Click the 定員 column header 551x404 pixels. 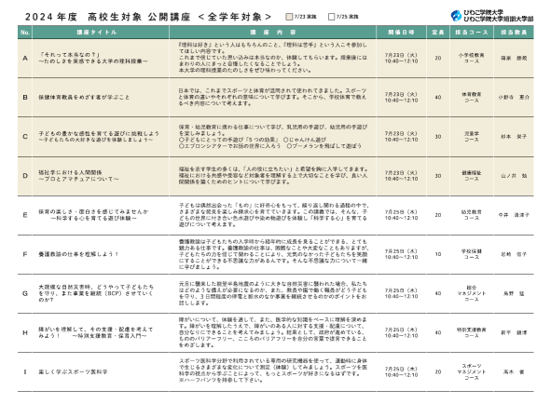(438, 33)
